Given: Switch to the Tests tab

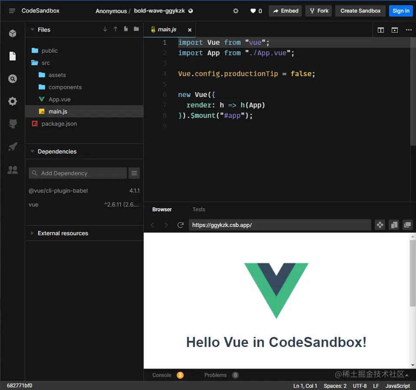Looking at the screenshot, I should click(199, 209).
